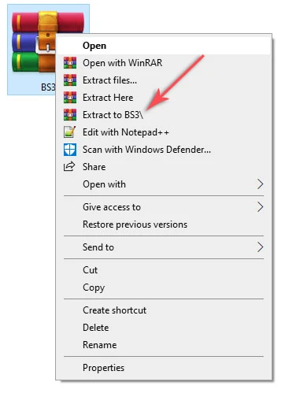Viewport: 285px width, 397px height.
Task: Click the WinRAR icon beside Extract files...
Action: [70, 80]
